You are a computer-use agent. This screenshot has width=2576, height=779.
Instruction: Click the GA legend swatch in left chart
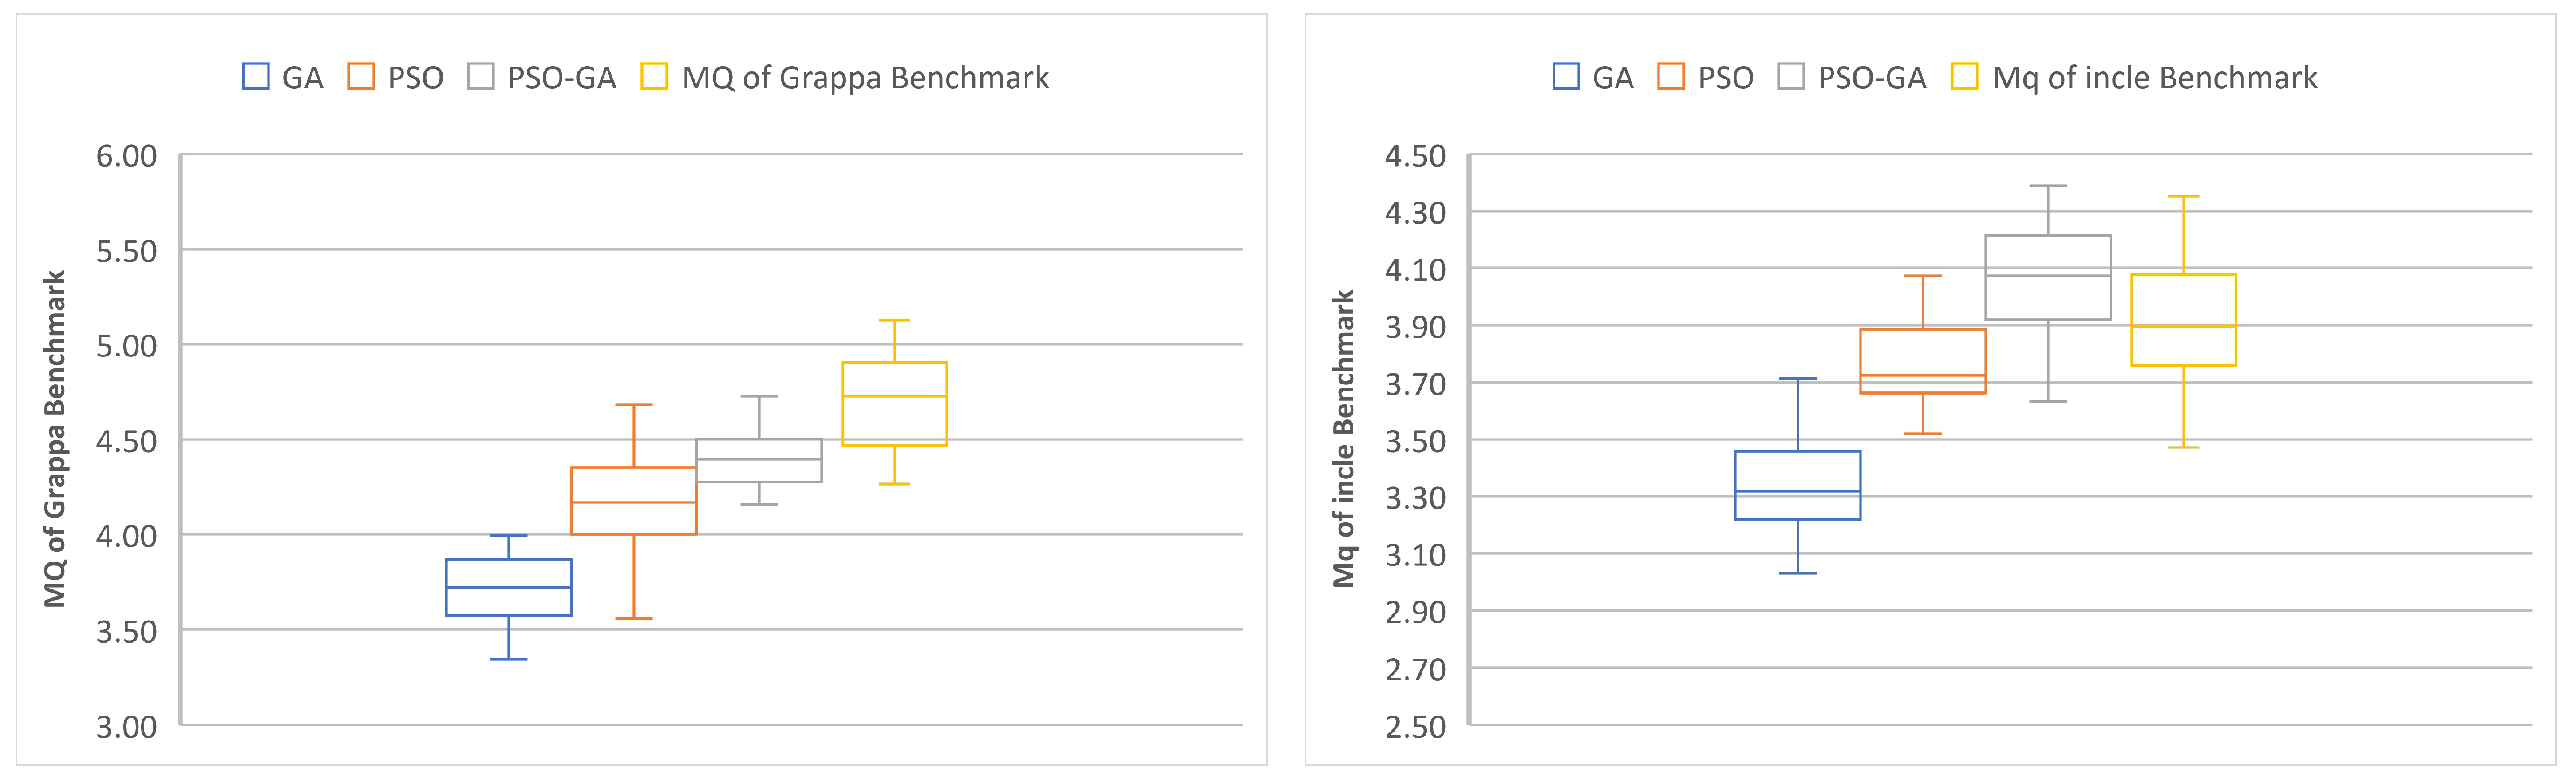coord(256,77)
